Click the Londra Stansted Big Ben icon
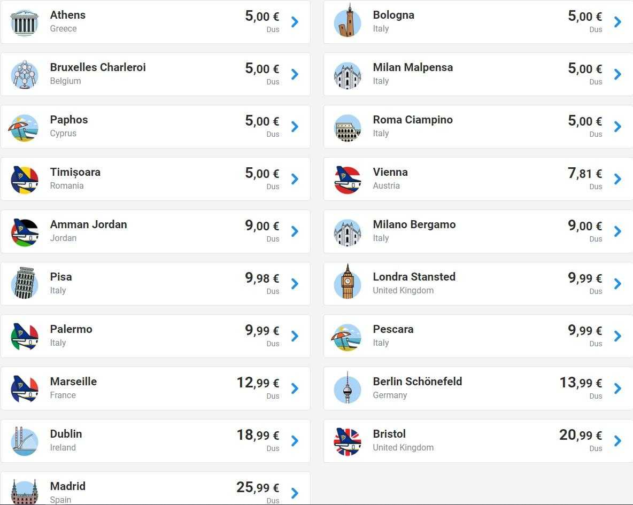633x505 pixels. pos(347,282)
